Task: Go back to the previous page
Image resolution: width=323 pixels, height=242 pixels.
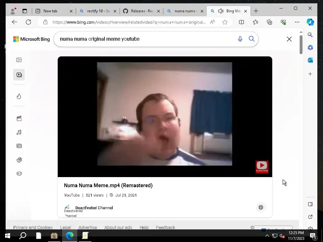Action: 15,22
